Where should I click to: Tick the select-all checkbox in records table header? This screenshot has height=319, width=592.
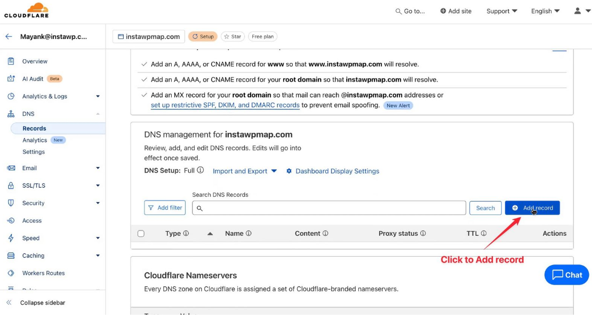pos(141,234)
